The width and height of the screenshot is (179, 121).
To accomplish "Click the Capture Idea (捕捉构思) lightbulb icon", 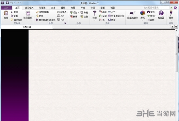I will [x=12, y=20].
